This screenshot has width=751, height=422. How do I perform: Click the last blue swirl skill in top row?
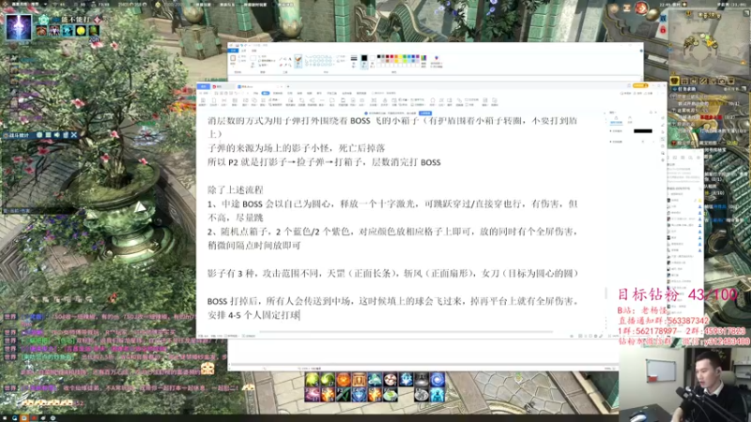pyautogui.click(x=437, y=380)
